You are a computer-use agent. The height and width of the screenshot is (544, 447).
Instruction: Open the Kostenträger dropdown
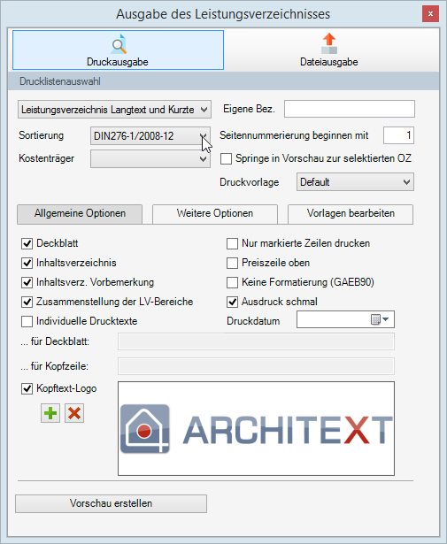click(x=150, y=159)
